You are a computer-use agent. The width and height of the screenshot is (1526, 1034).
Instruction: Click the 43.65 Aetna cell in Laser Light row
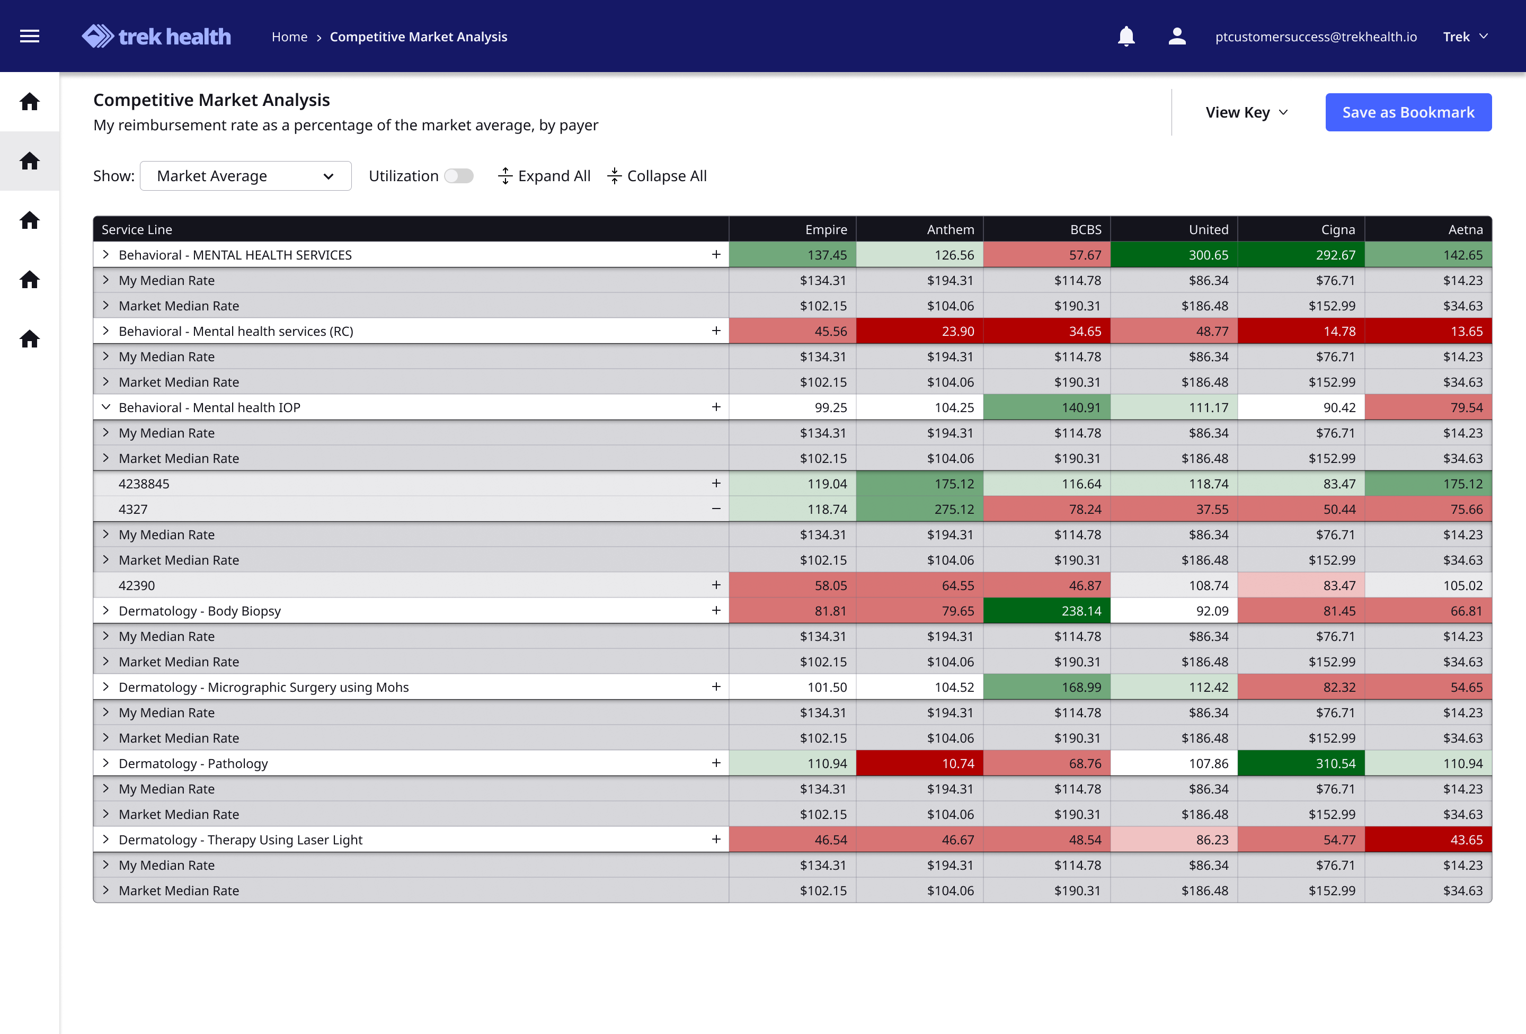1428,839
